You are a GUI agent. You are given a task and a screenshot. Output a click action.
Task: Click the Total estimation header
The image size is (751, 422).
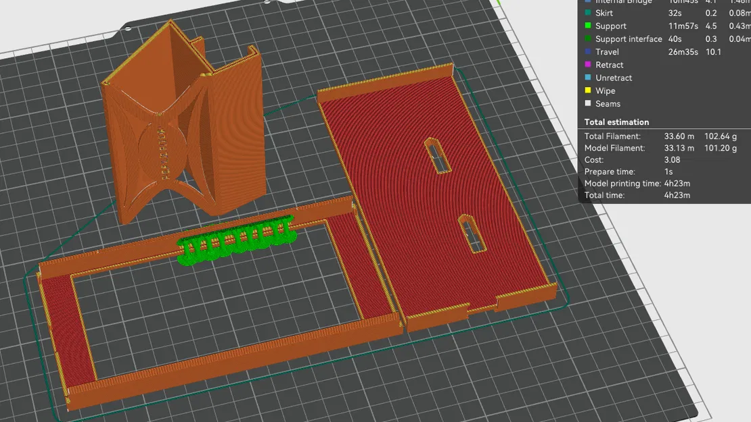pos(616,122)
